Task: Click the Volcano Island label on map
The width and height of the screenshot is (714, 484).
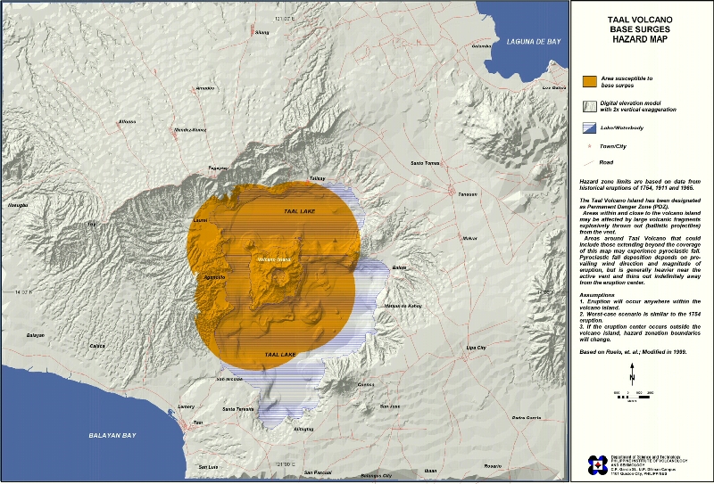Action: pyautogui.click(x=274, y=259)
